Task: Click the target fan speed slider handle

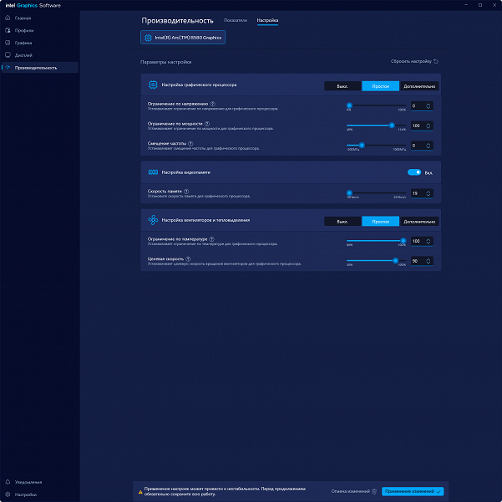Action: click(x=395, y=260)
